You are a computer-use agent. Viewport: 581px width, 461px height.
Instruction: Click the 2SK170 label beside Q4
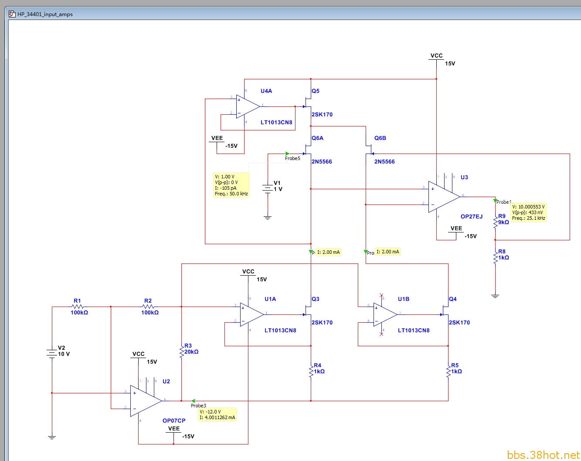coord(459,322)
